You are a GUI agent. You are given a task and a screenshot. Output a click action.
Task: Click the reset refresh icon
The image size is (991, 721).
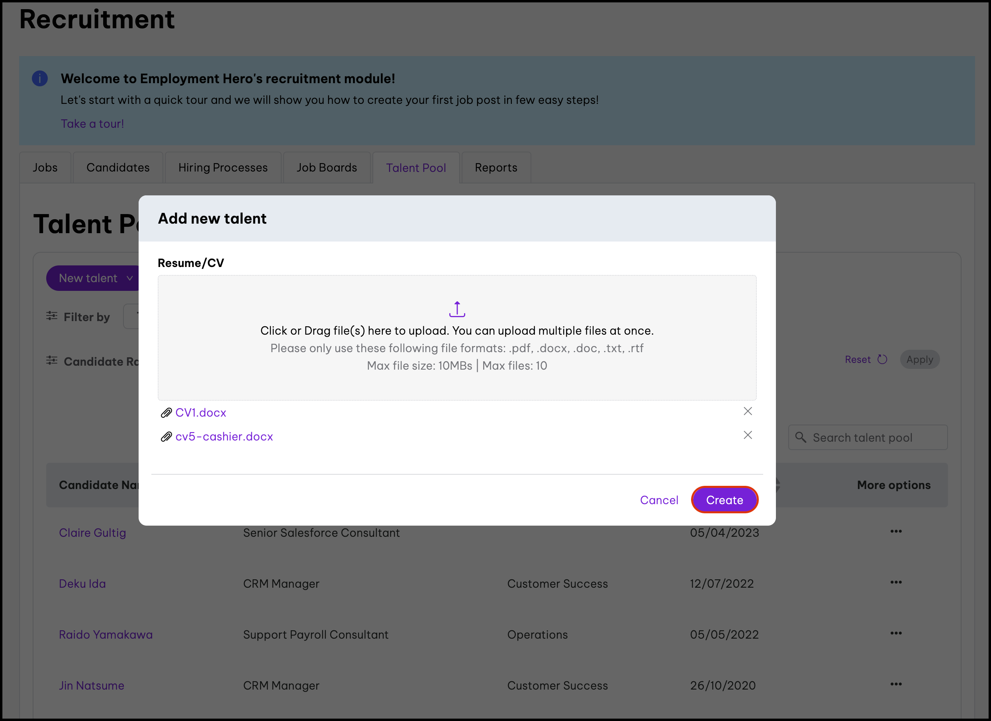coord(882,359)
